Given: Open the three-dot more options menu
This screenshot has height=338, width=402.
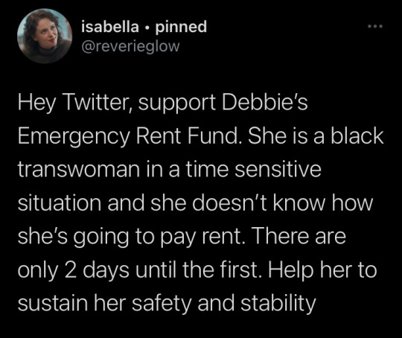Looking at the screenshot, I should (375, 26).
